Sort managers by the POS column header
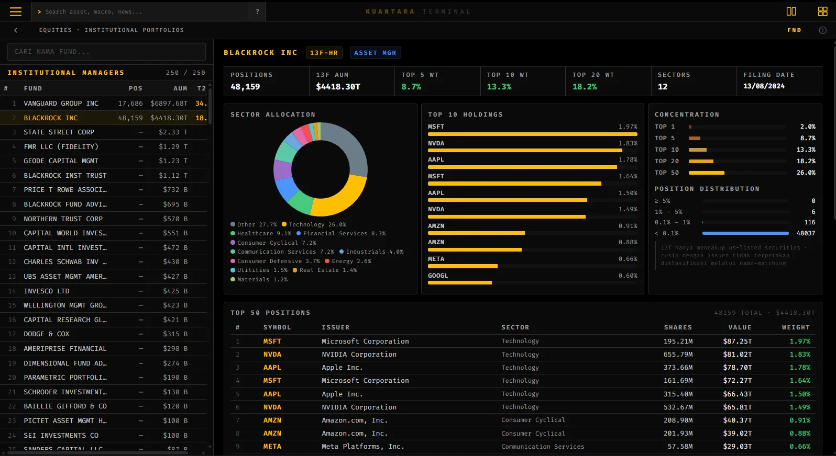836x456 pixels. tap(135, 88)
